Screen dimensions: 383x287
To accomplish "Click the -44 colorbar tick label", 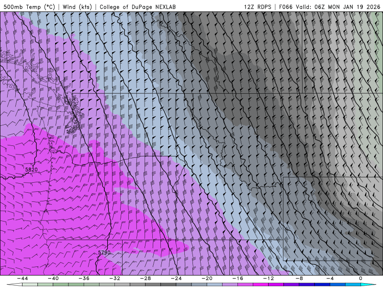I will (x=23, y=278).
